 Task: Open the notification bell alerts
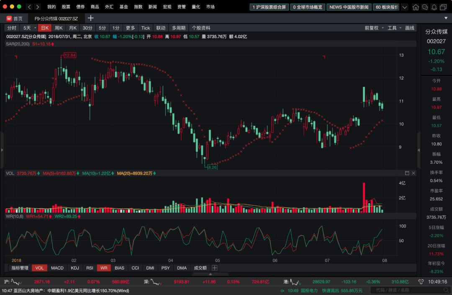pyautogui.click(x=434, y=7)
